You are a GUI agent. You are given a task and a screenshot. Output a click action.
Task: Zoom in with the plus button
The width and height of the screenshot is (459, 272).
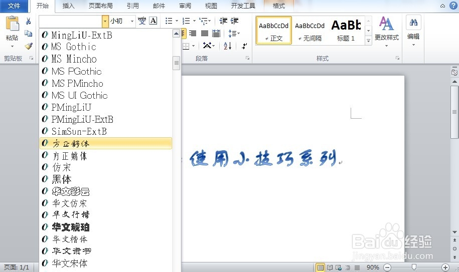(x=445, y=267)
